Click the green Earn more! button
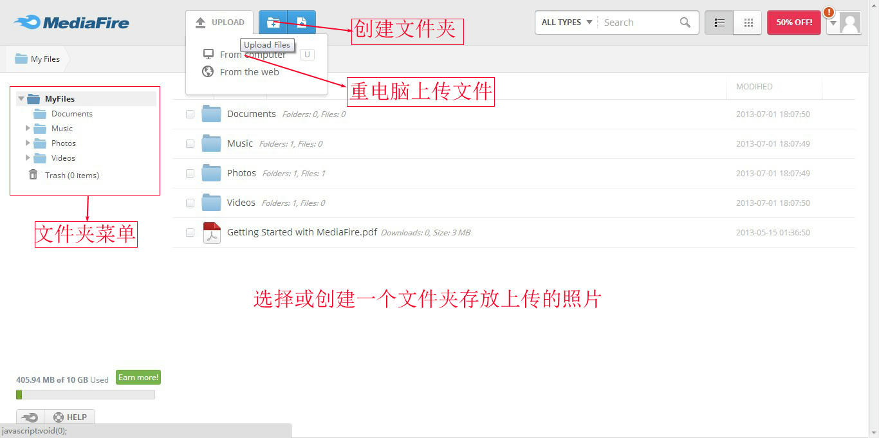 click(x=138, y=378)
